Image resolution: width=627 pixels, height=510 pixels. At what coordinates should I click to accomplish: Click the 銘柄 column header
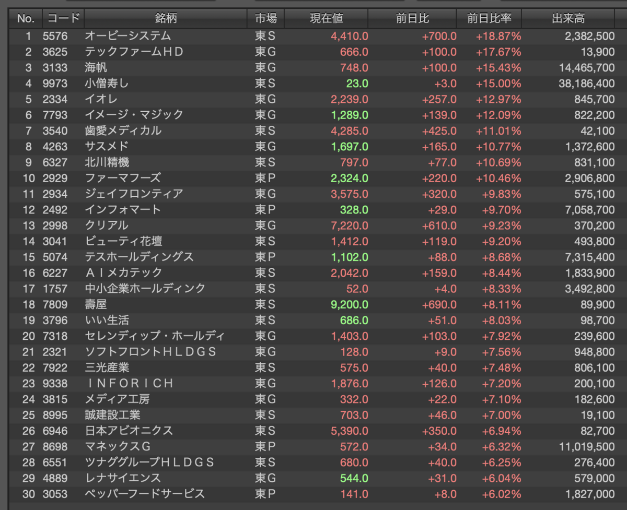[x=166, y=19]
